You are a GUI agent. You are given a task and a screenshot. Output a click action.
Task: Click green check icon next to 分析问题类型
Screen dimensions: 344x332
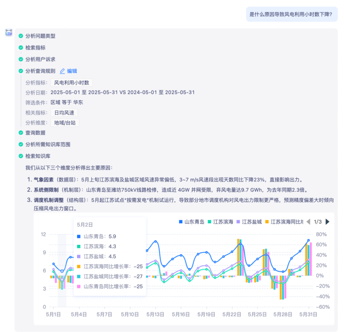point(21,36)
